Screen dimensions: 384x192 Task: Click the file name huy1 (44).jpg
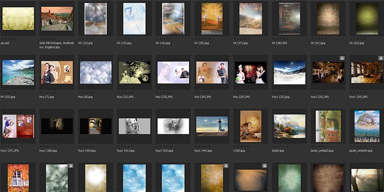[x=203, y=151]
